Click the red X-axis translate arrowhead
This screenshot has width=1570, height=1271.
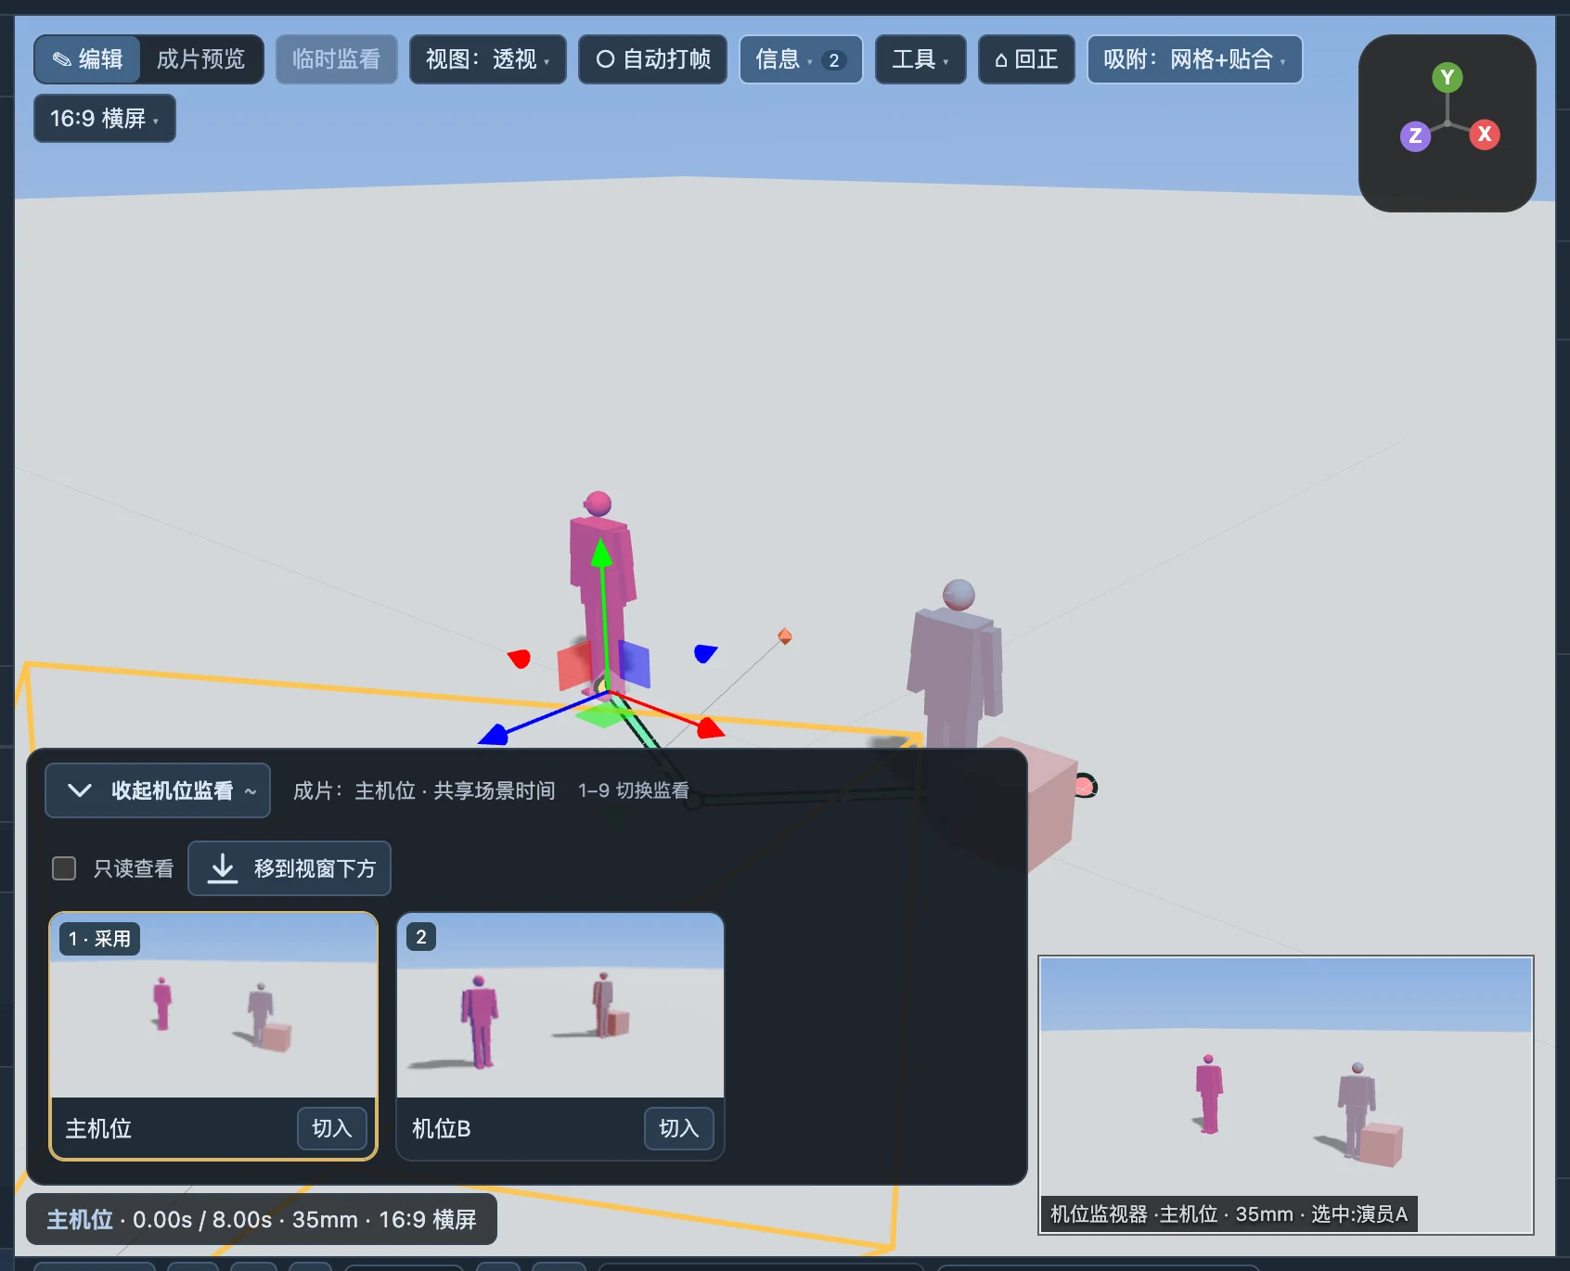coord(710,728)
